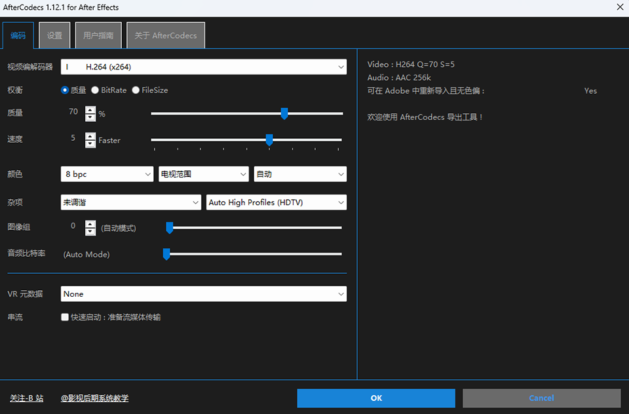
Task: Open the 关于 AfterCodecs tab
Action: [166, 35]
